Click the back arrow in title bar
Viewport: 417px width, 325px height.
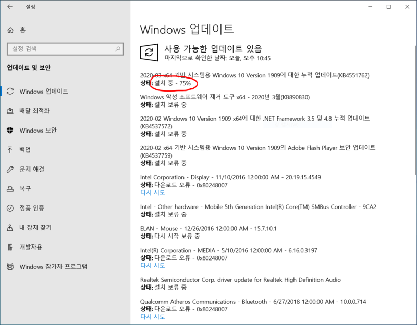10,7
